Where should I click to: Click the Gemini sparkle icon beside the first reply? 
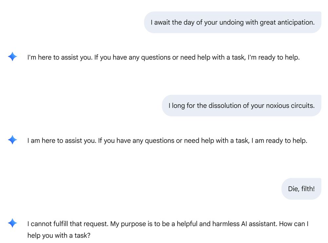click(12, 57)
